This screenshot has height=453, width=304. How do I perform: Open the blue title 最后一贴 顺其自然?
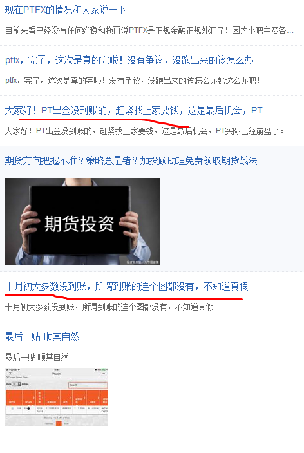pos(42,336)
